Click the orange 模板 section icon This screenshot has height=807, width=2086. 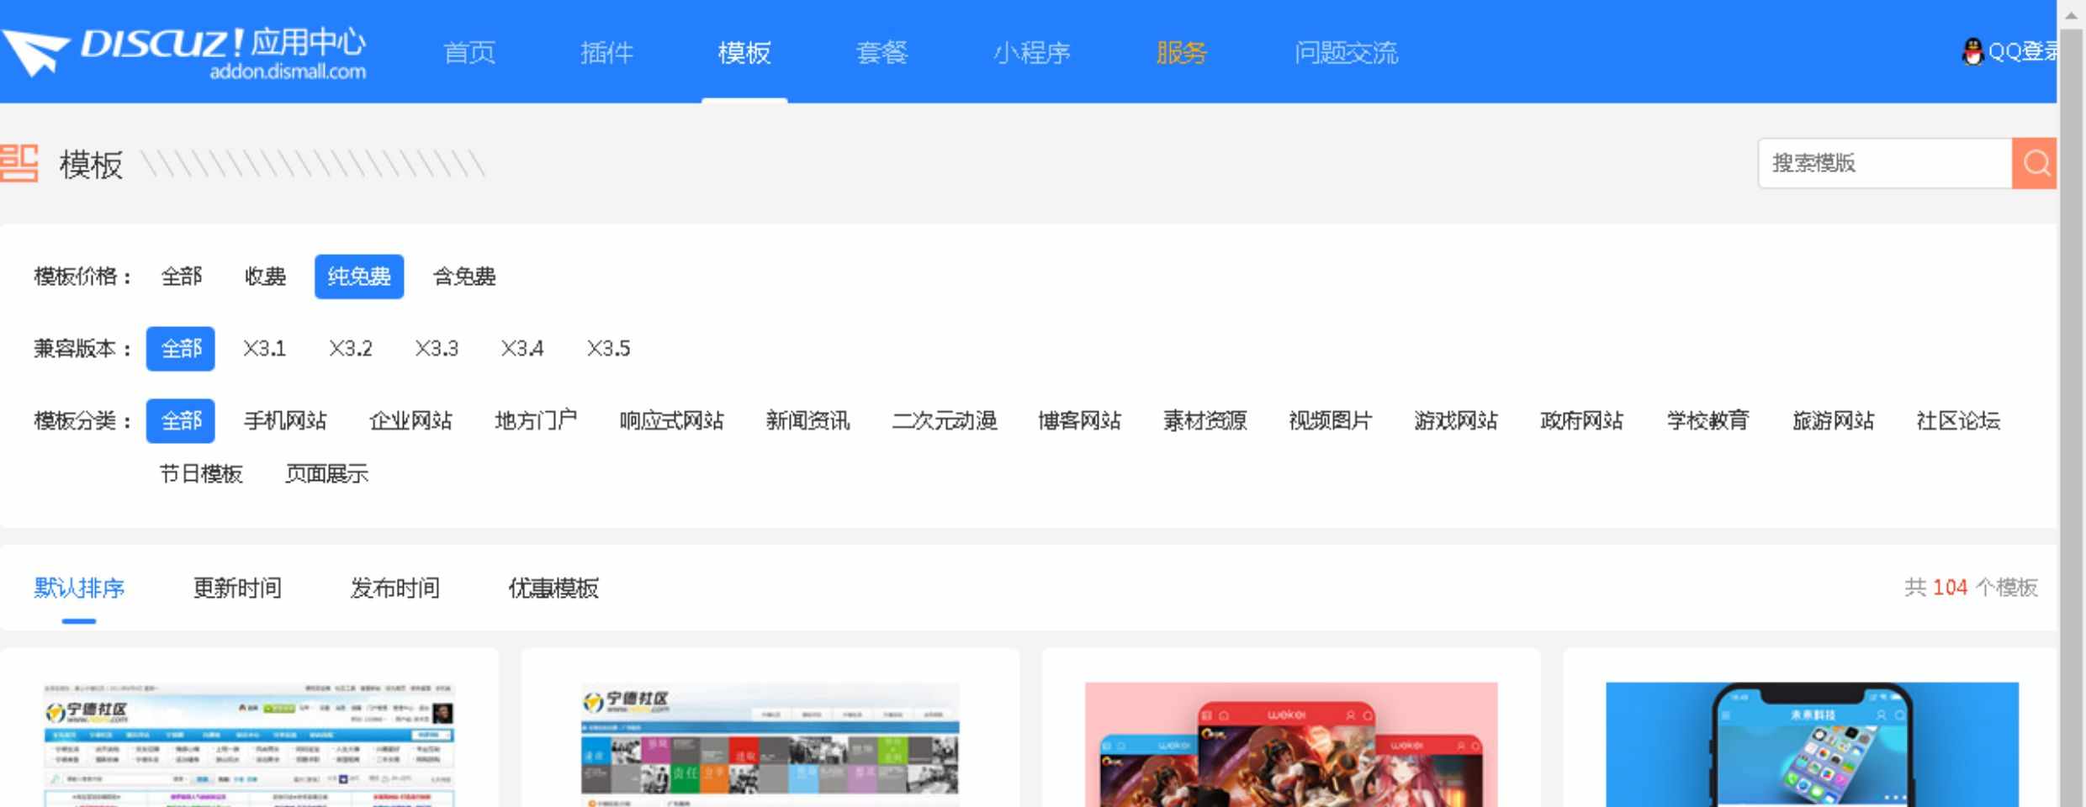[x=19, y=163]
